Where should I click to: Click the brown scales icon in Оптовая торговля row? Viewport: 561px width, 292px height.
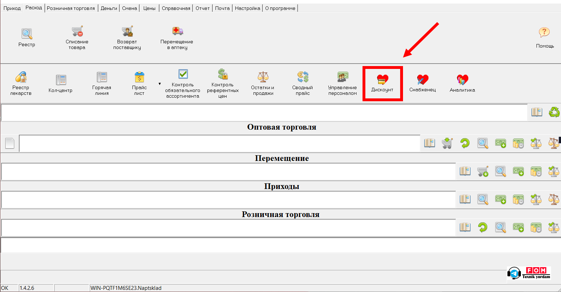[x=554, y=143]
